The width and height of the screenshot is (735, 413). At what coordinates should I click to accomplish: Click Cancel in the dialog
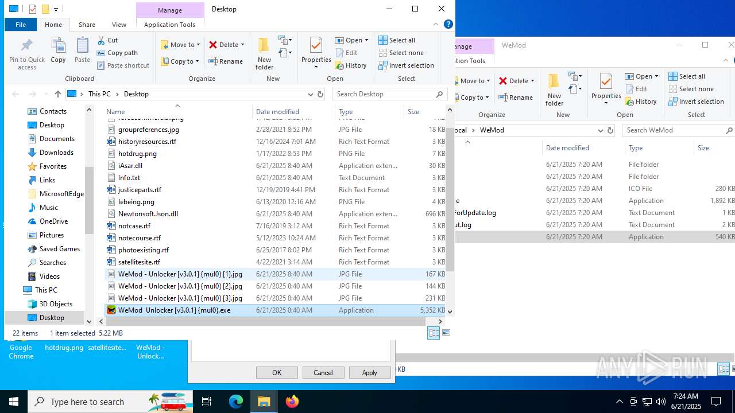coord(323,373)
